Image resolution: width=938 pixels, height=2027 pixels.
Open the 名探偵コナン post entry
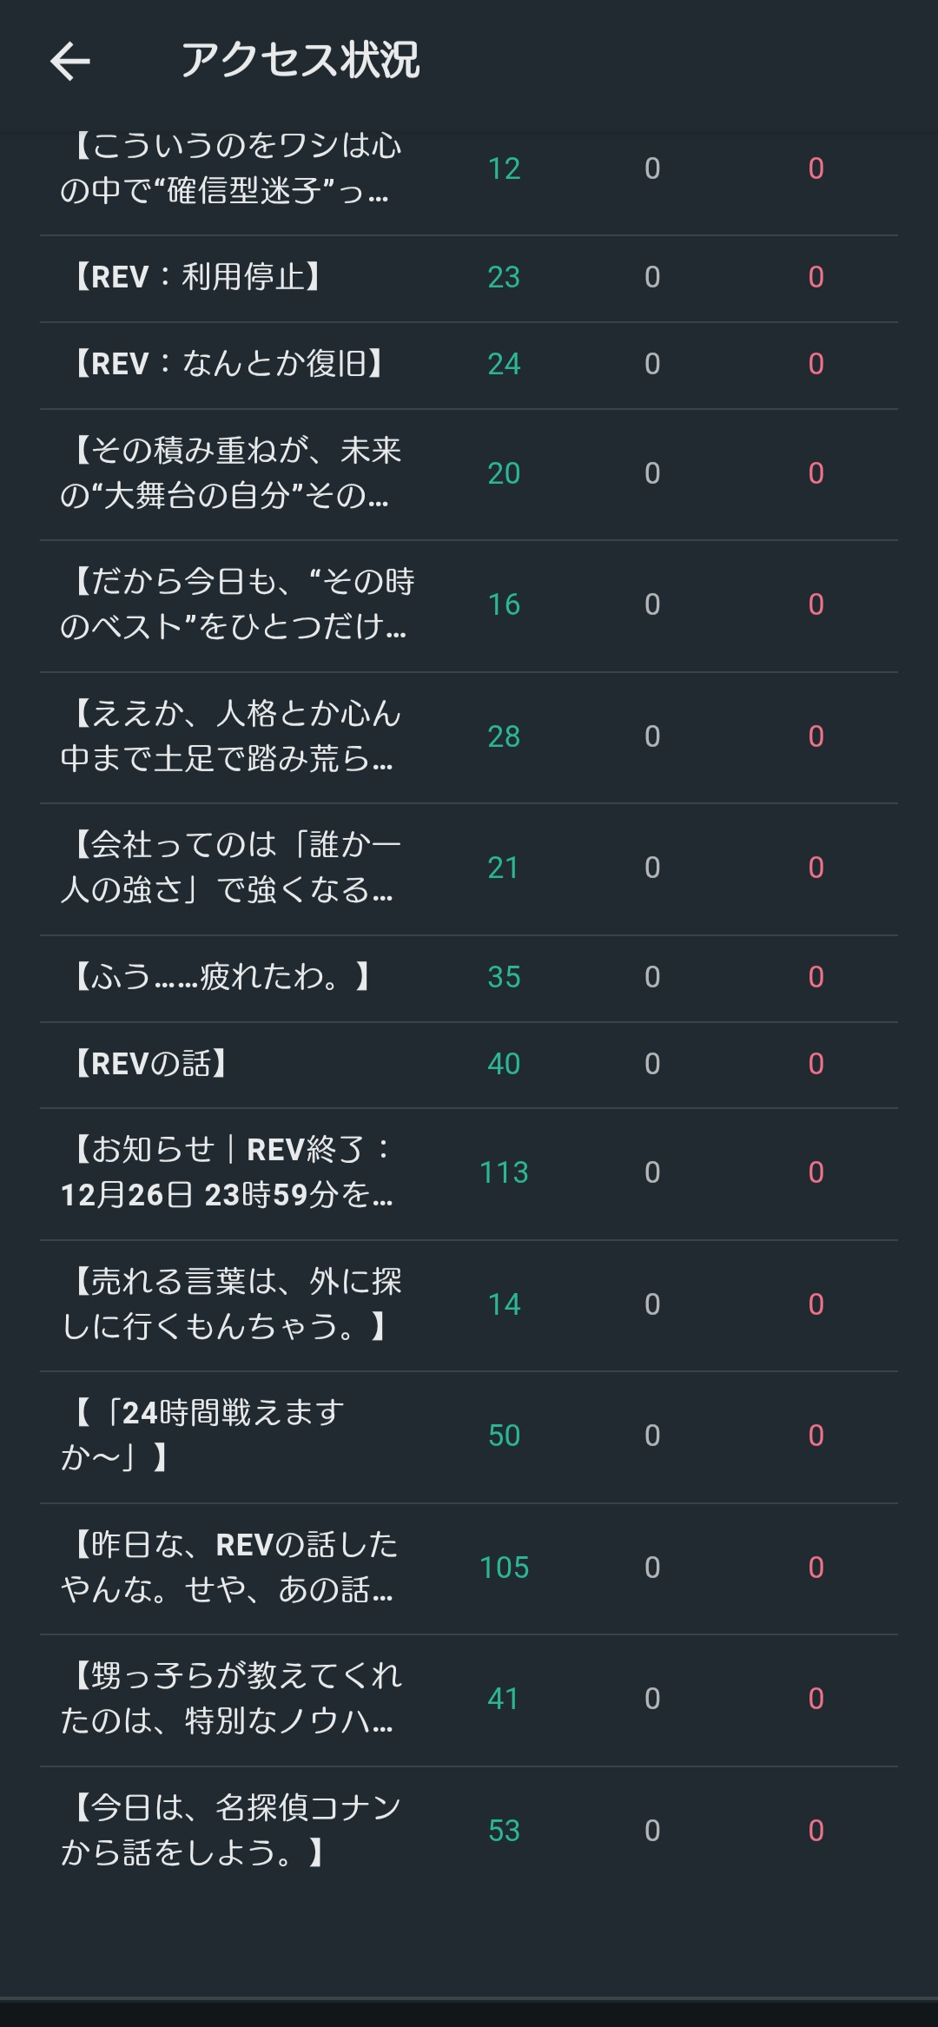231,1830
